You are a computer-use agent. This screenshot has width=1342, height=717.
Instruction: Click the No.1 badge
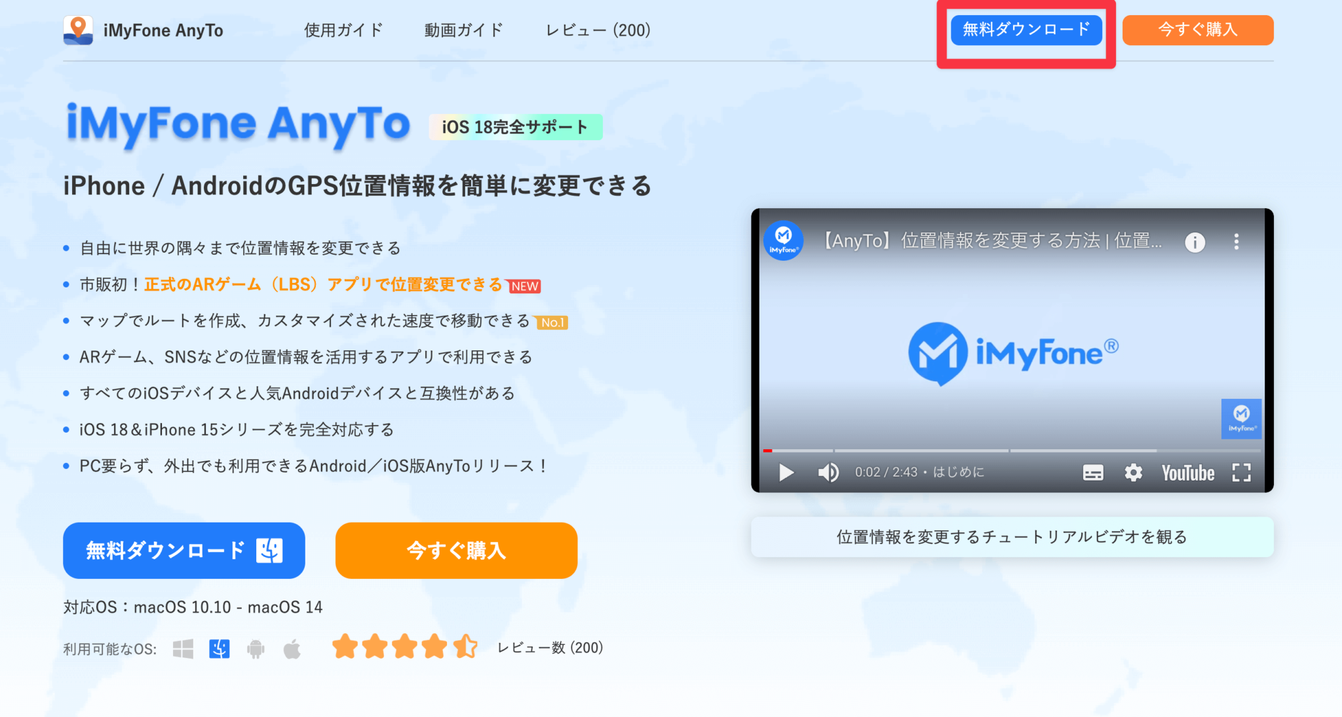(552, 322)
